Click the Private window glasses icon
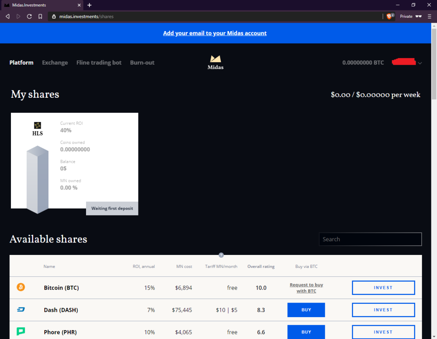This screenshot has width=437, height=339. tap(418, 17)
